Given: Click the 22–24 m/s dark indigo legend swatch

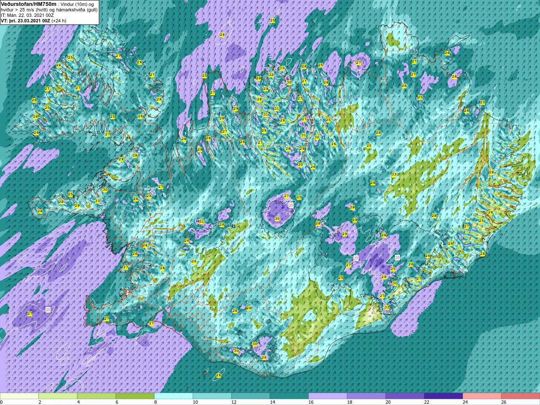Looking at the screenshot, I should tap(443, 397).
